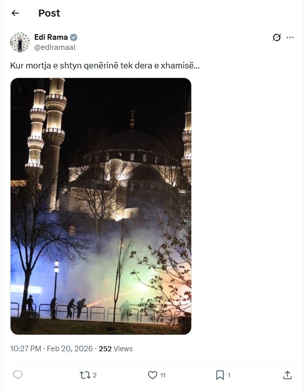This screenshot has height=391, width=306.
Task: Click the bookmark count of 1
Action: tap(229, 375)
